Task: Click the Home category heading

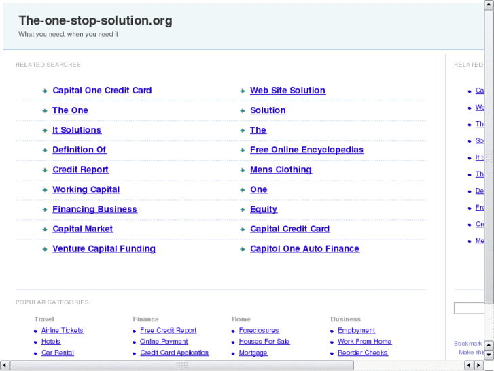Action: pos(241,319)
